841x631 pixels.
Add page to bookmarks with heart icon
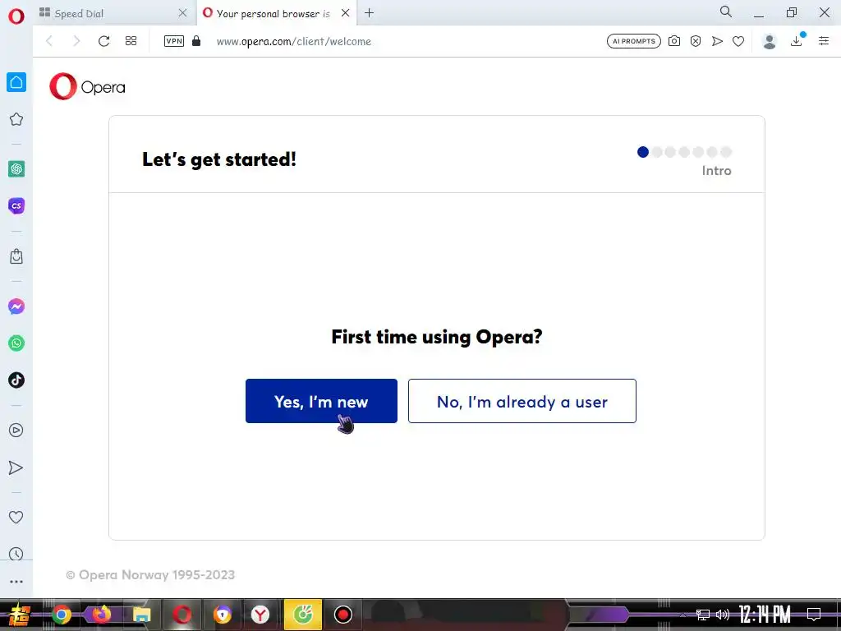[x=738, y=41]
